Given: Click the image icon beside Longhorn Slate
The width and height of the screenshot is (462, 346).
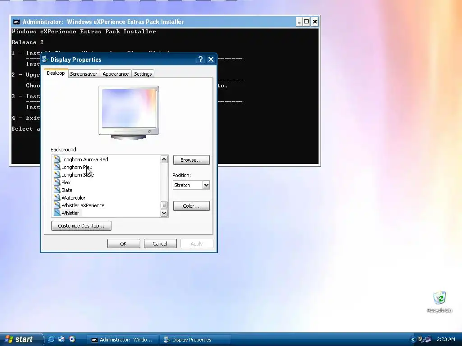Looking at the screenshot, I should pyautogui.click(x=57, y=174).
